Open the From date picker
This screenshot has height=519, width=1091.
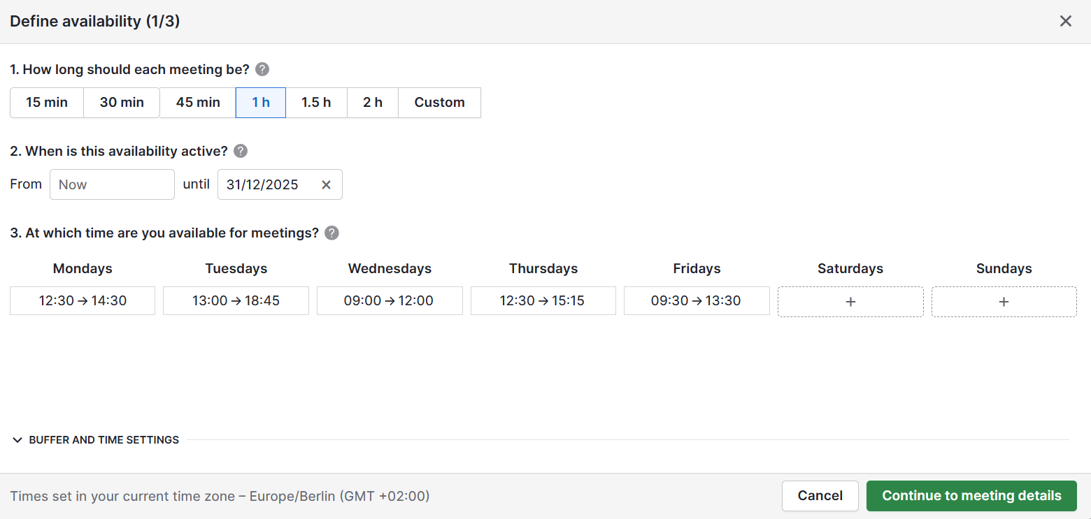pos(112,184)
